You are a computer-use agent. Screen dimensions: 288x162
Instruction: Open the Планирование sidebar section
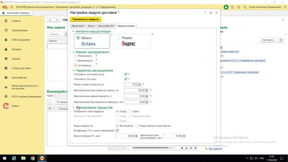pyautogui.click(x=19, y=30)
